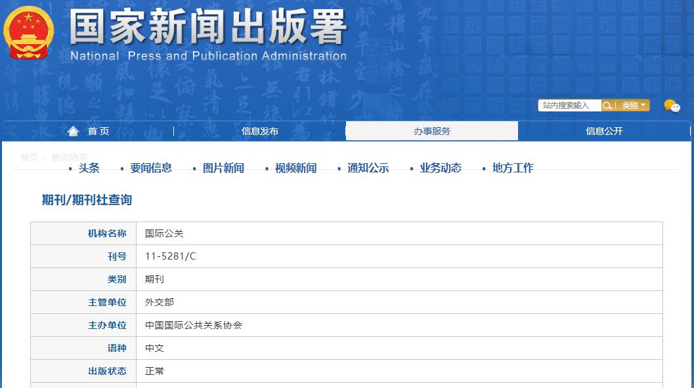Viewport: 694px width, 388px height.
Task: Click the 中国国际公共关系协会 sponsor value
Action: (x=194, y=325)
